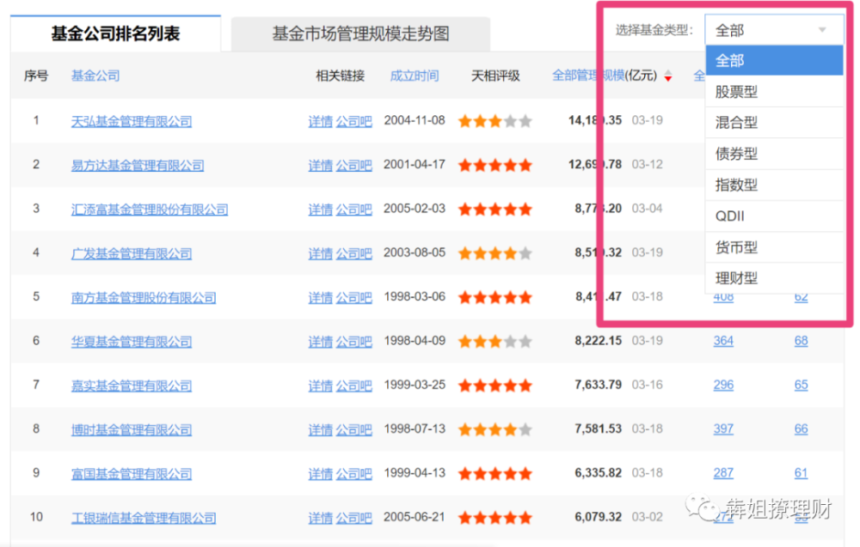
Task: Open 嘉实基金管理有限公司 link
Action: click(x=131, y=386)
